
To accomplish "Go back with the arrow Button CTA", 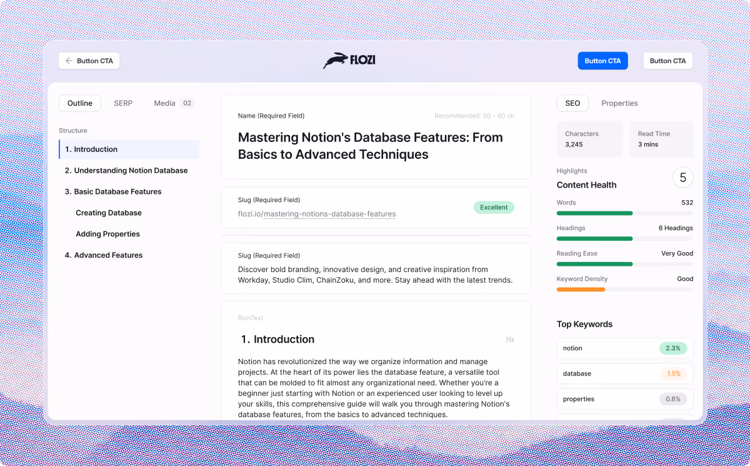I will click(89, 61).
